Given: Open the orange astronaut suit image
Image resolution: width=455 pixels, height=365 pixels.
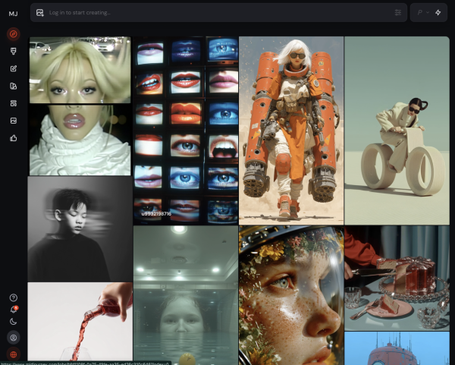Looking at the screenshot, I should (291, 129).
